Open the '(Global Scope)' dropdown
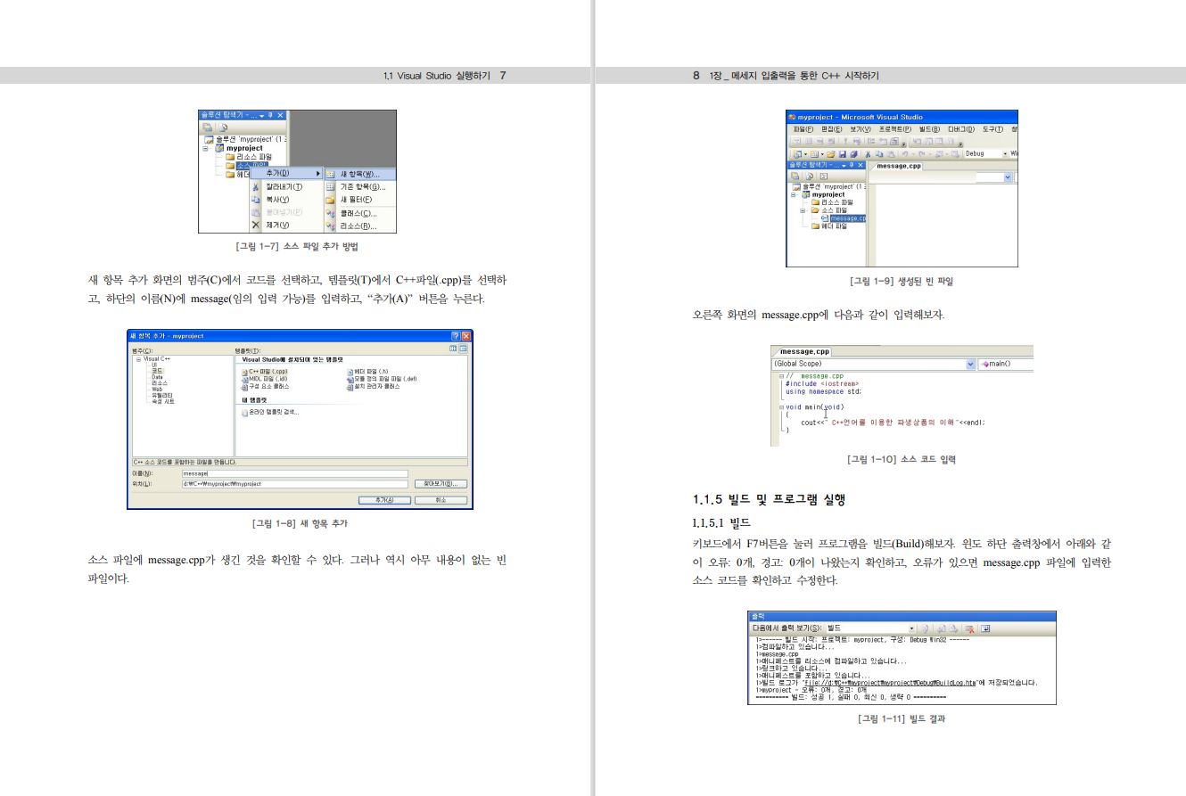1186x796 pixels. pyautogui.click(x=872, y=364)
